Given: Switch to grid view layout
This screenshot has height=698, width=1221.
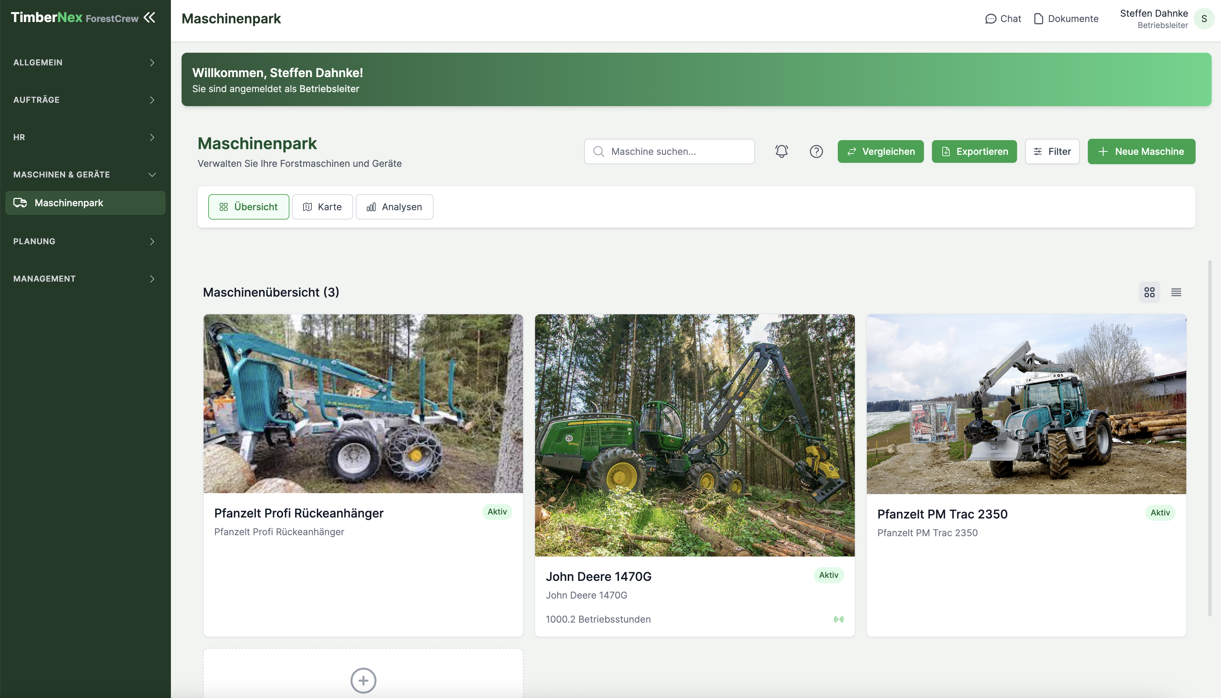Looking at the screenshot, I should [x=1150, y=292].
